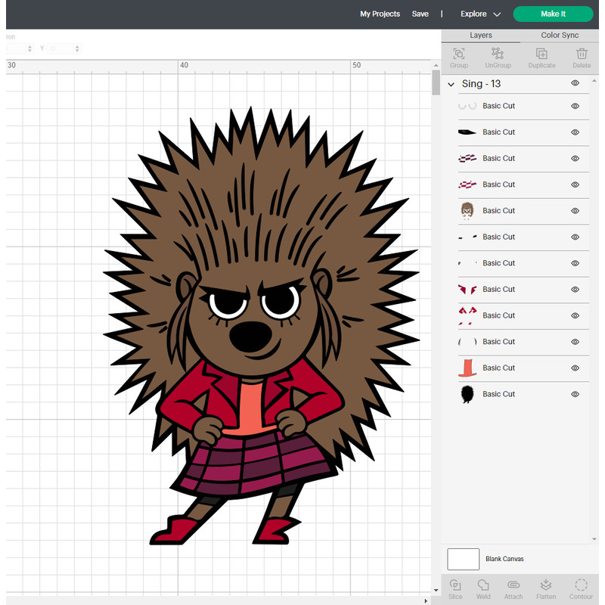This screenshot has width=605, height=605.
Task: Click the scrollbar down arrow on canvas
Action: 436,589
